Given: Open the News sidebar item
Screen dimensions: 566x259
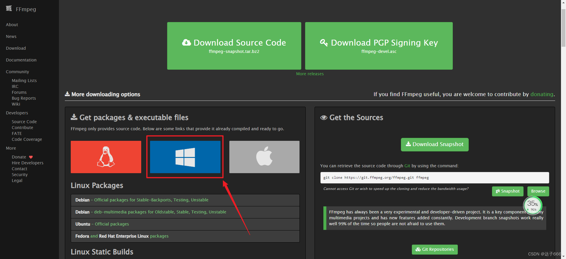Looking at the screenshot, I should tap(11, 36).
